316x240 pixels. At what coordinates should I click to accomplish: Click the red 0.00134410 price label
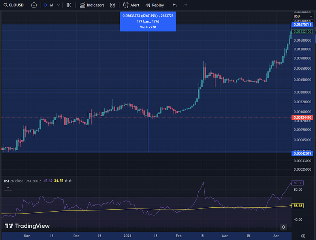tap(302, 117)
